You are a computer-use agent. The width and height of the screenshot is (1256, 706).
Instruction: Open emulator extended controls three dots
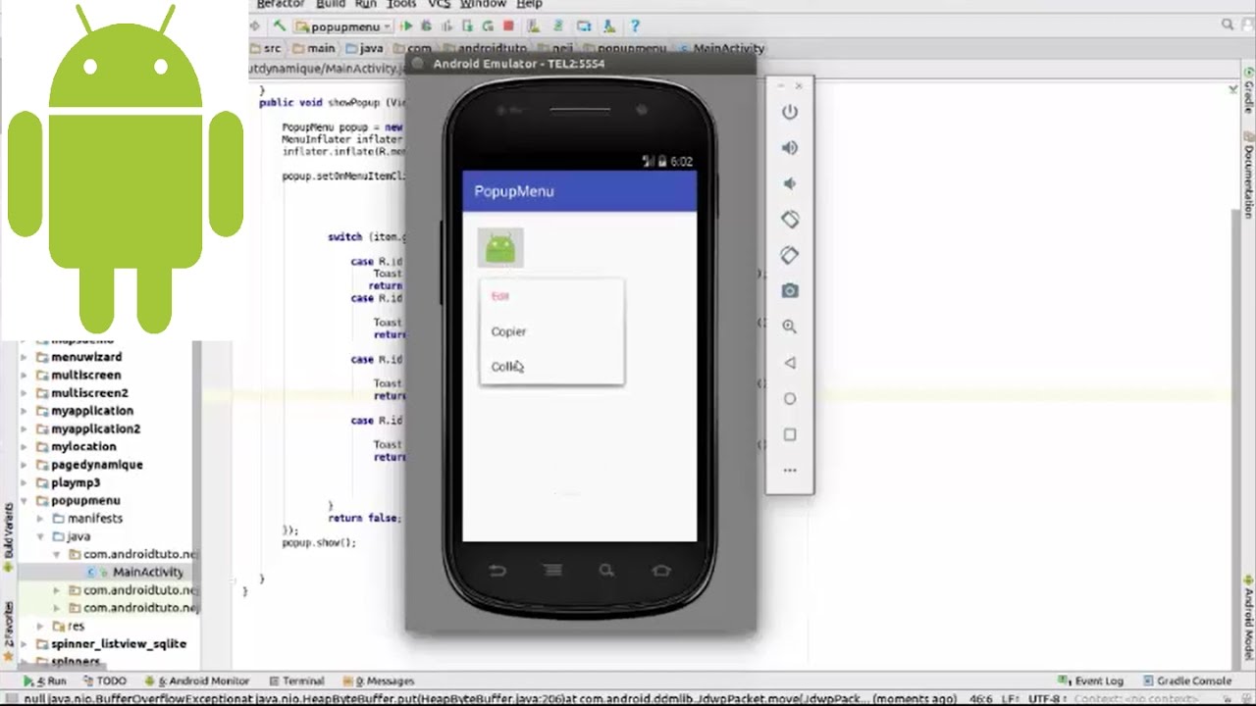790,471
